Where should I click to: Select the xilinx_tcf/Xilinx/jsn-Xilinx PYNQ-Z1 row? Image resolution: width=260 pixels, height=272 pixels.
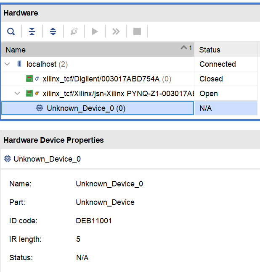tap(97, 94)
